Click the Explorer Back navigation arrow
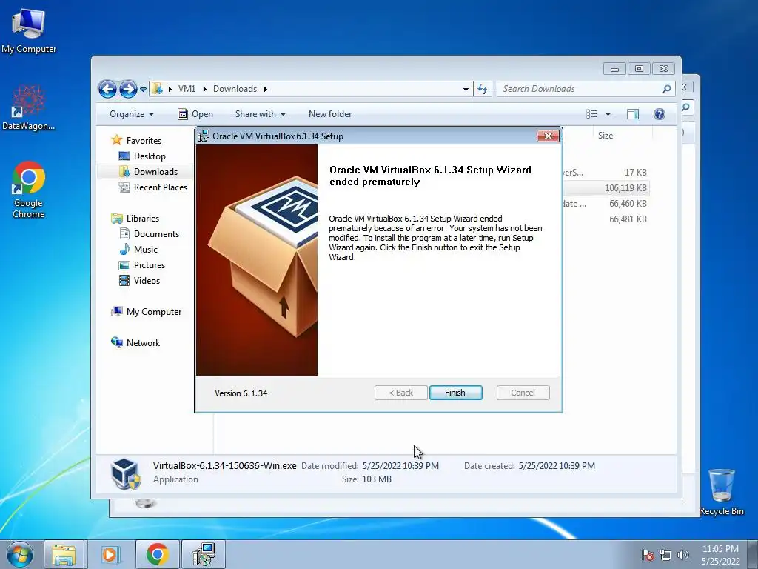 107,89
